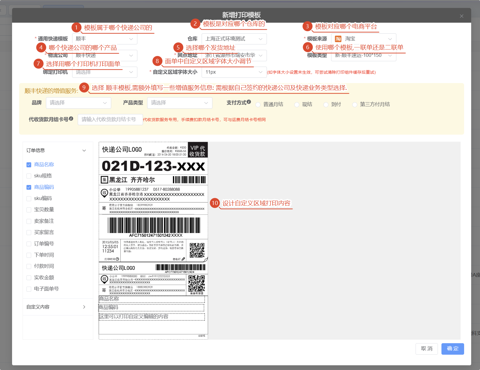Select 普通月结 payment option
The height and width of the screenshot is (370, 480).
[x=258, y=105]
